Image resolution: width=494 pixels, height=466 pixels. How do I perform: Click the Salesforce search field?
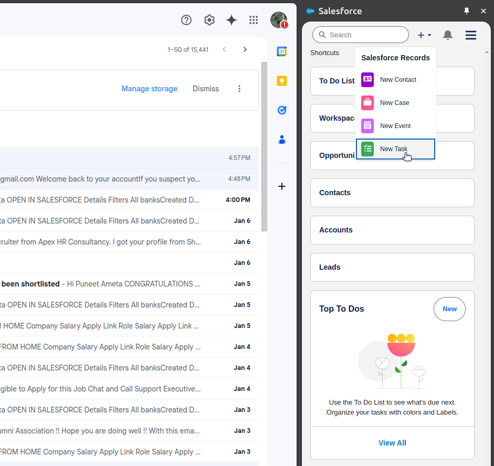click(360, 35)
